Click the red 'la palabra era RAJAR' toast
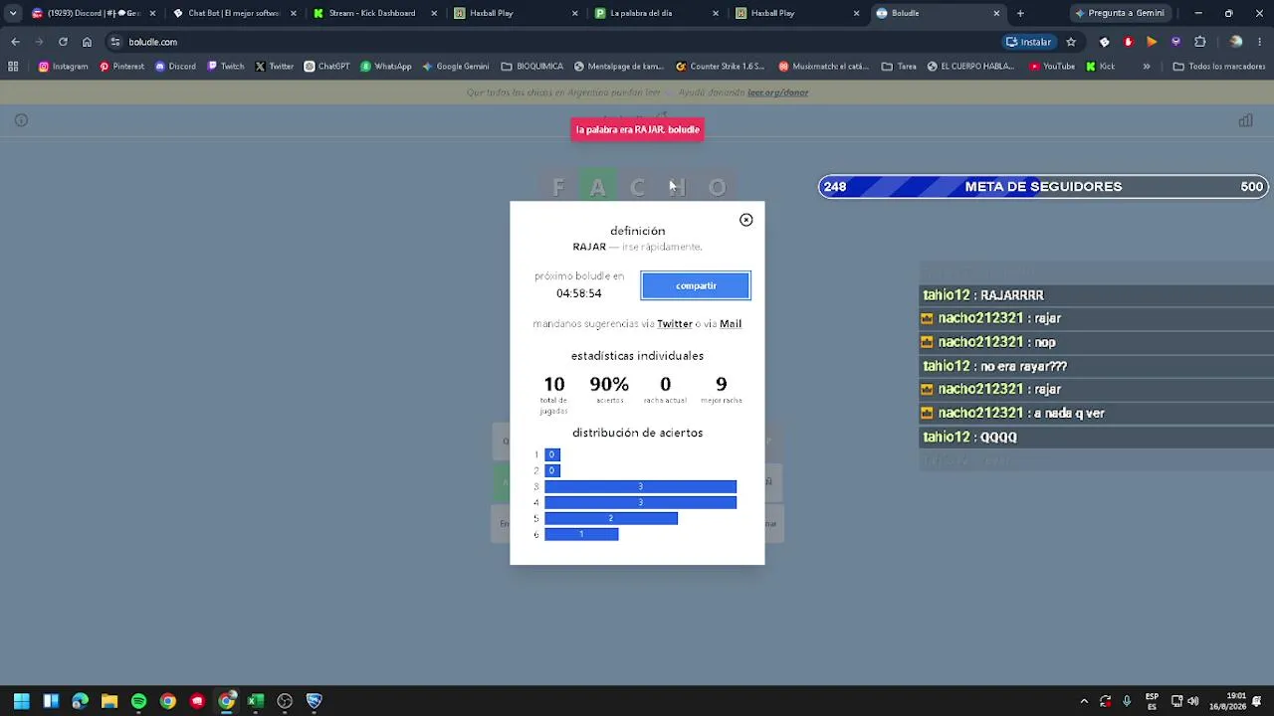The height and width of the screenshot is (716, 1274). pos(637,129)
